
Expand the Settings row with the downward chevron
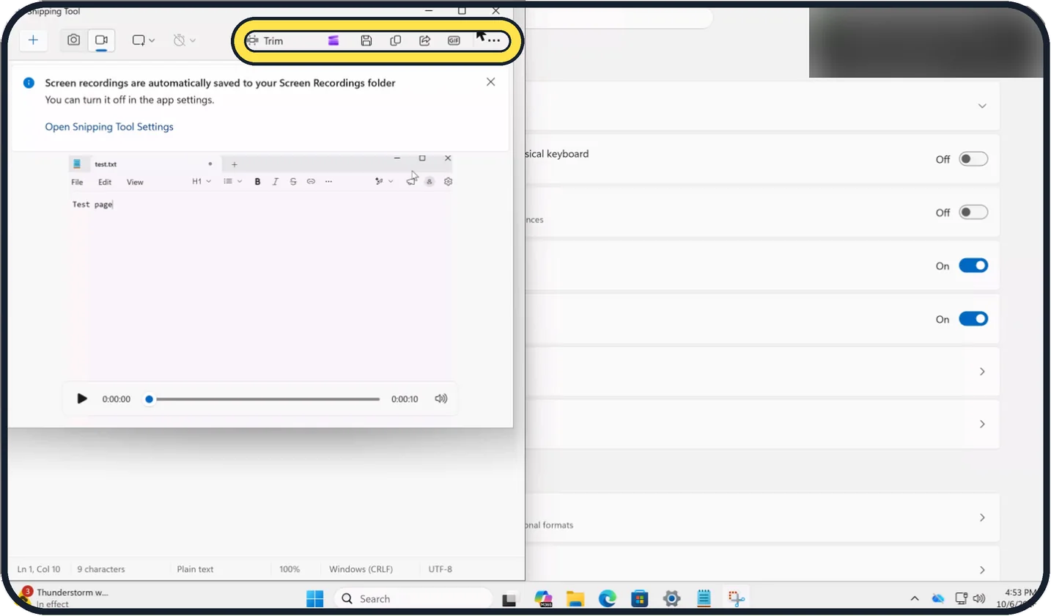982,106
